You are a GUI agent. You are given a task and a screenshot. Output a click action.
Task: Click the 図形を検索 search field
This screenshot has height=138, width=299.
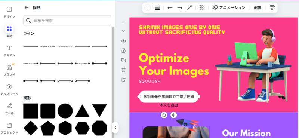tap(67, 21)
